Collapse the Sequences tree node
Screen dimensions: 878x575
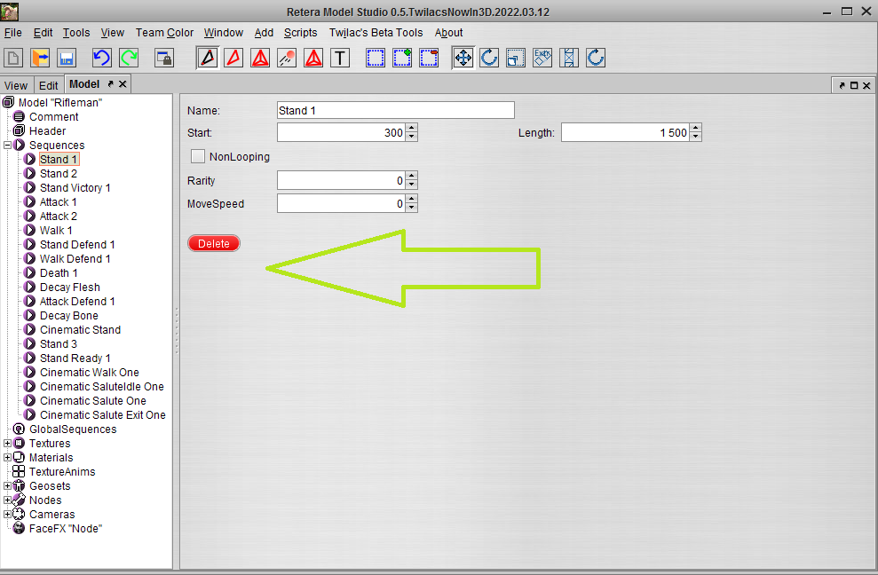(x=7, y=145)
